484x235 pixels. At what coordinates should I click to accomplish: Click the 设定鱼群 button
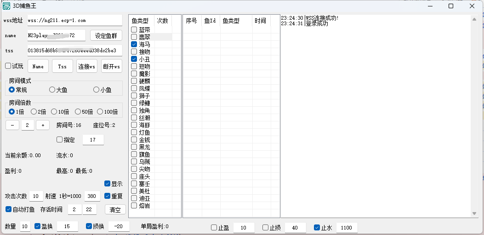click(x=106, y=36)
